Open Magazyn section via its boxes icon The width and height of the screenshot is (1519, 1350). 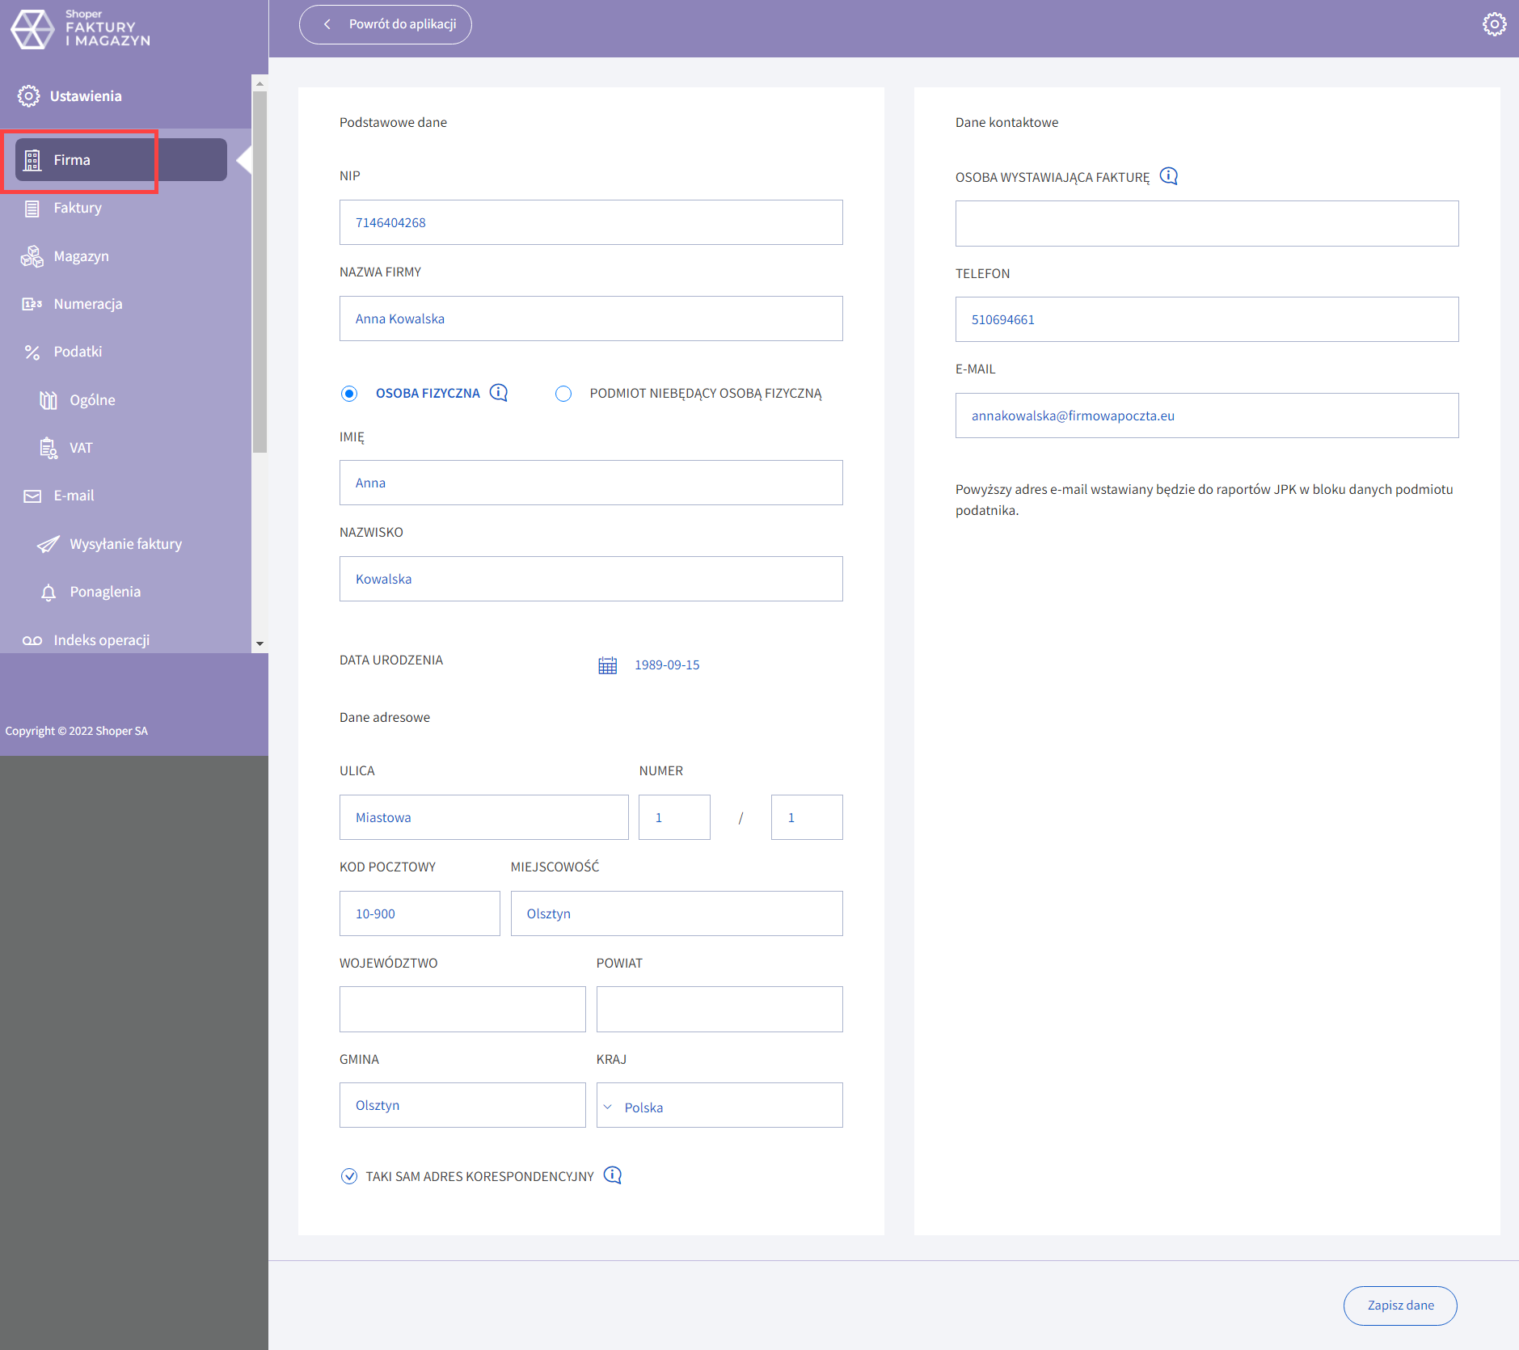click(32, 256)
